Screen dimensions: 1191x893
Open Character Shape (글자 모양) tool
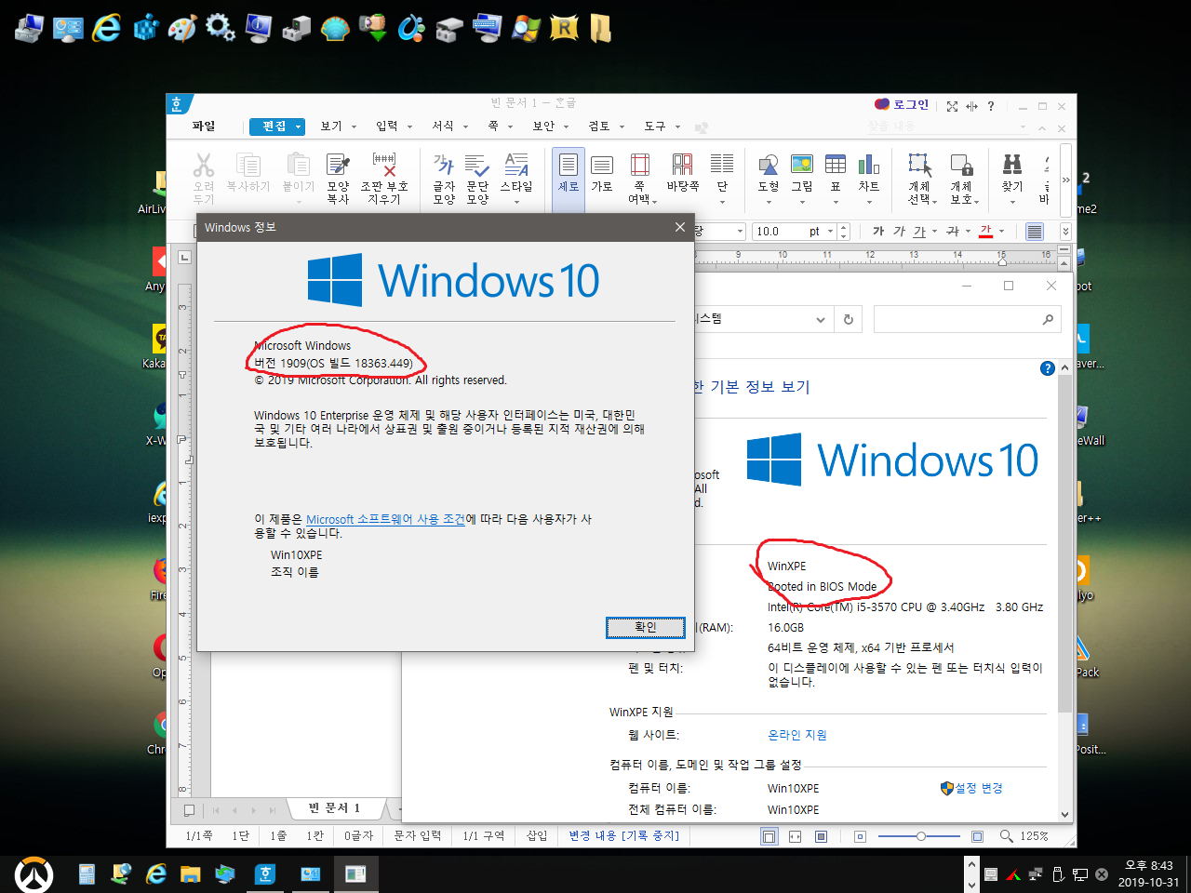(444, 166)
